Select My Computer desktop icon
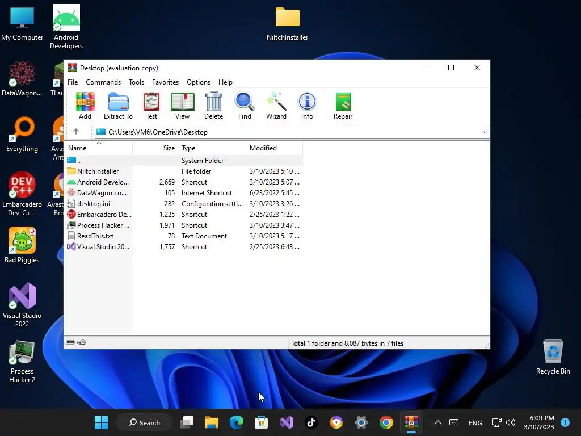 22,23
